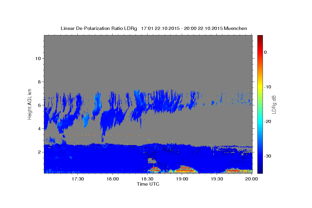Click the '17:30' time tick label

77,179
